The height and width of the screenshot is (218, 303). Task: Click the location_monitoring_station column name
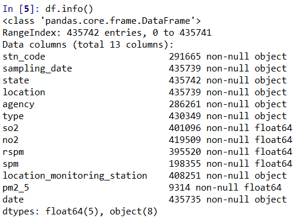pos(75,176)
